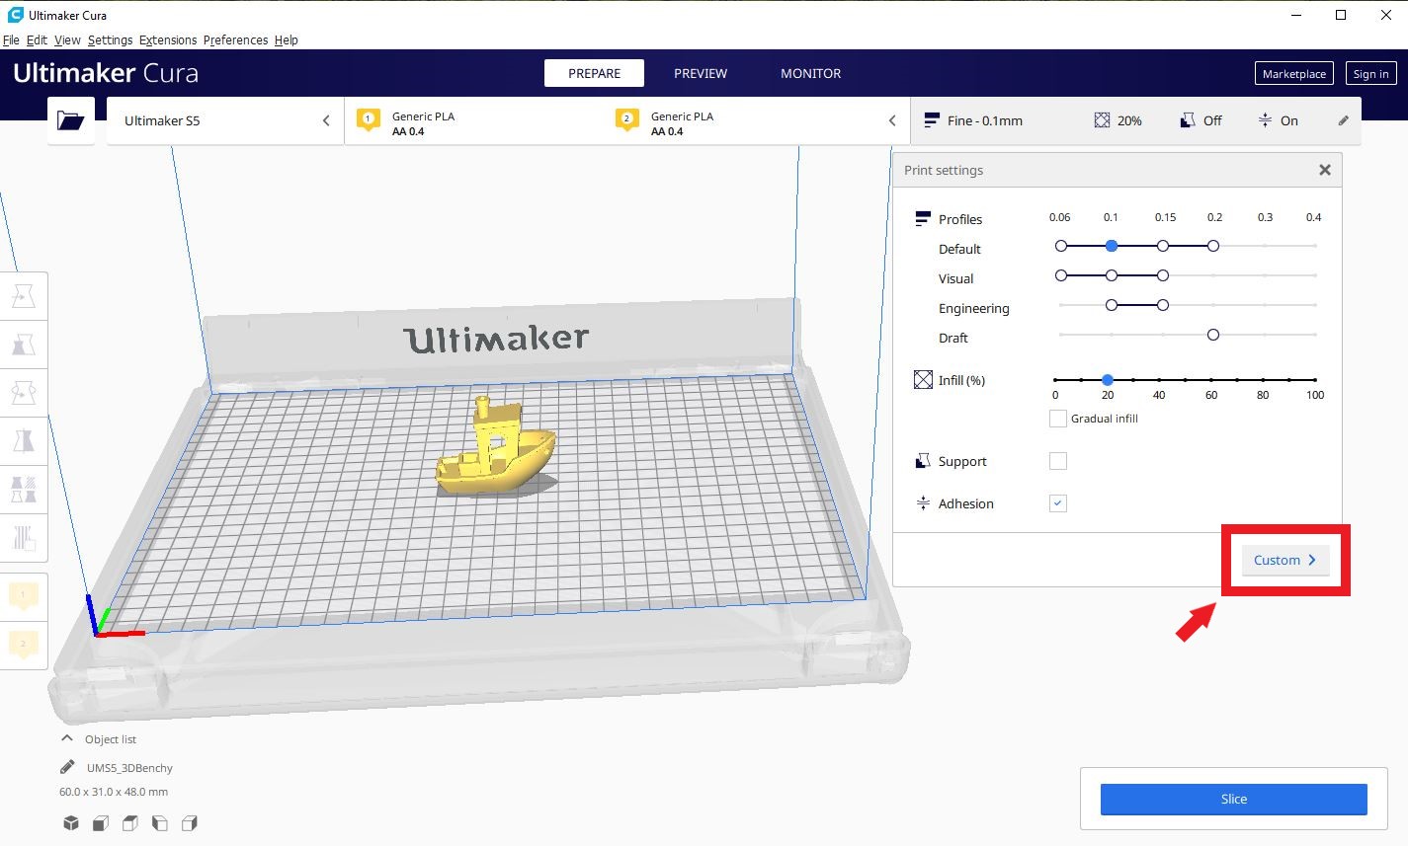Switch to top view cube icon

coord(129,822)
